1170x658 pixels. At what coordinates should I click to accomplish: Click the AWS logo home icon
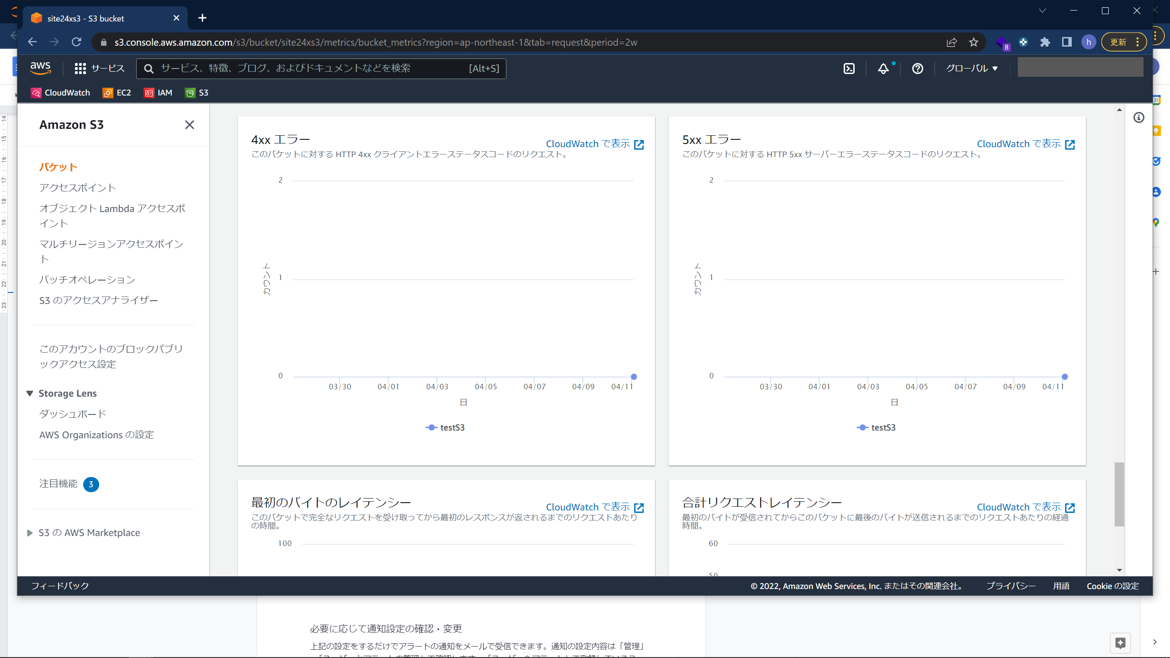(x=40, y=68)
